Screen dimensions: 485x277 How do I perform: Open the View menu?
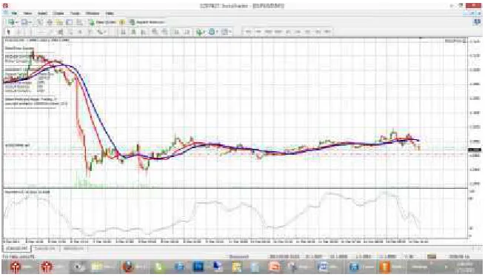(28, 13)
